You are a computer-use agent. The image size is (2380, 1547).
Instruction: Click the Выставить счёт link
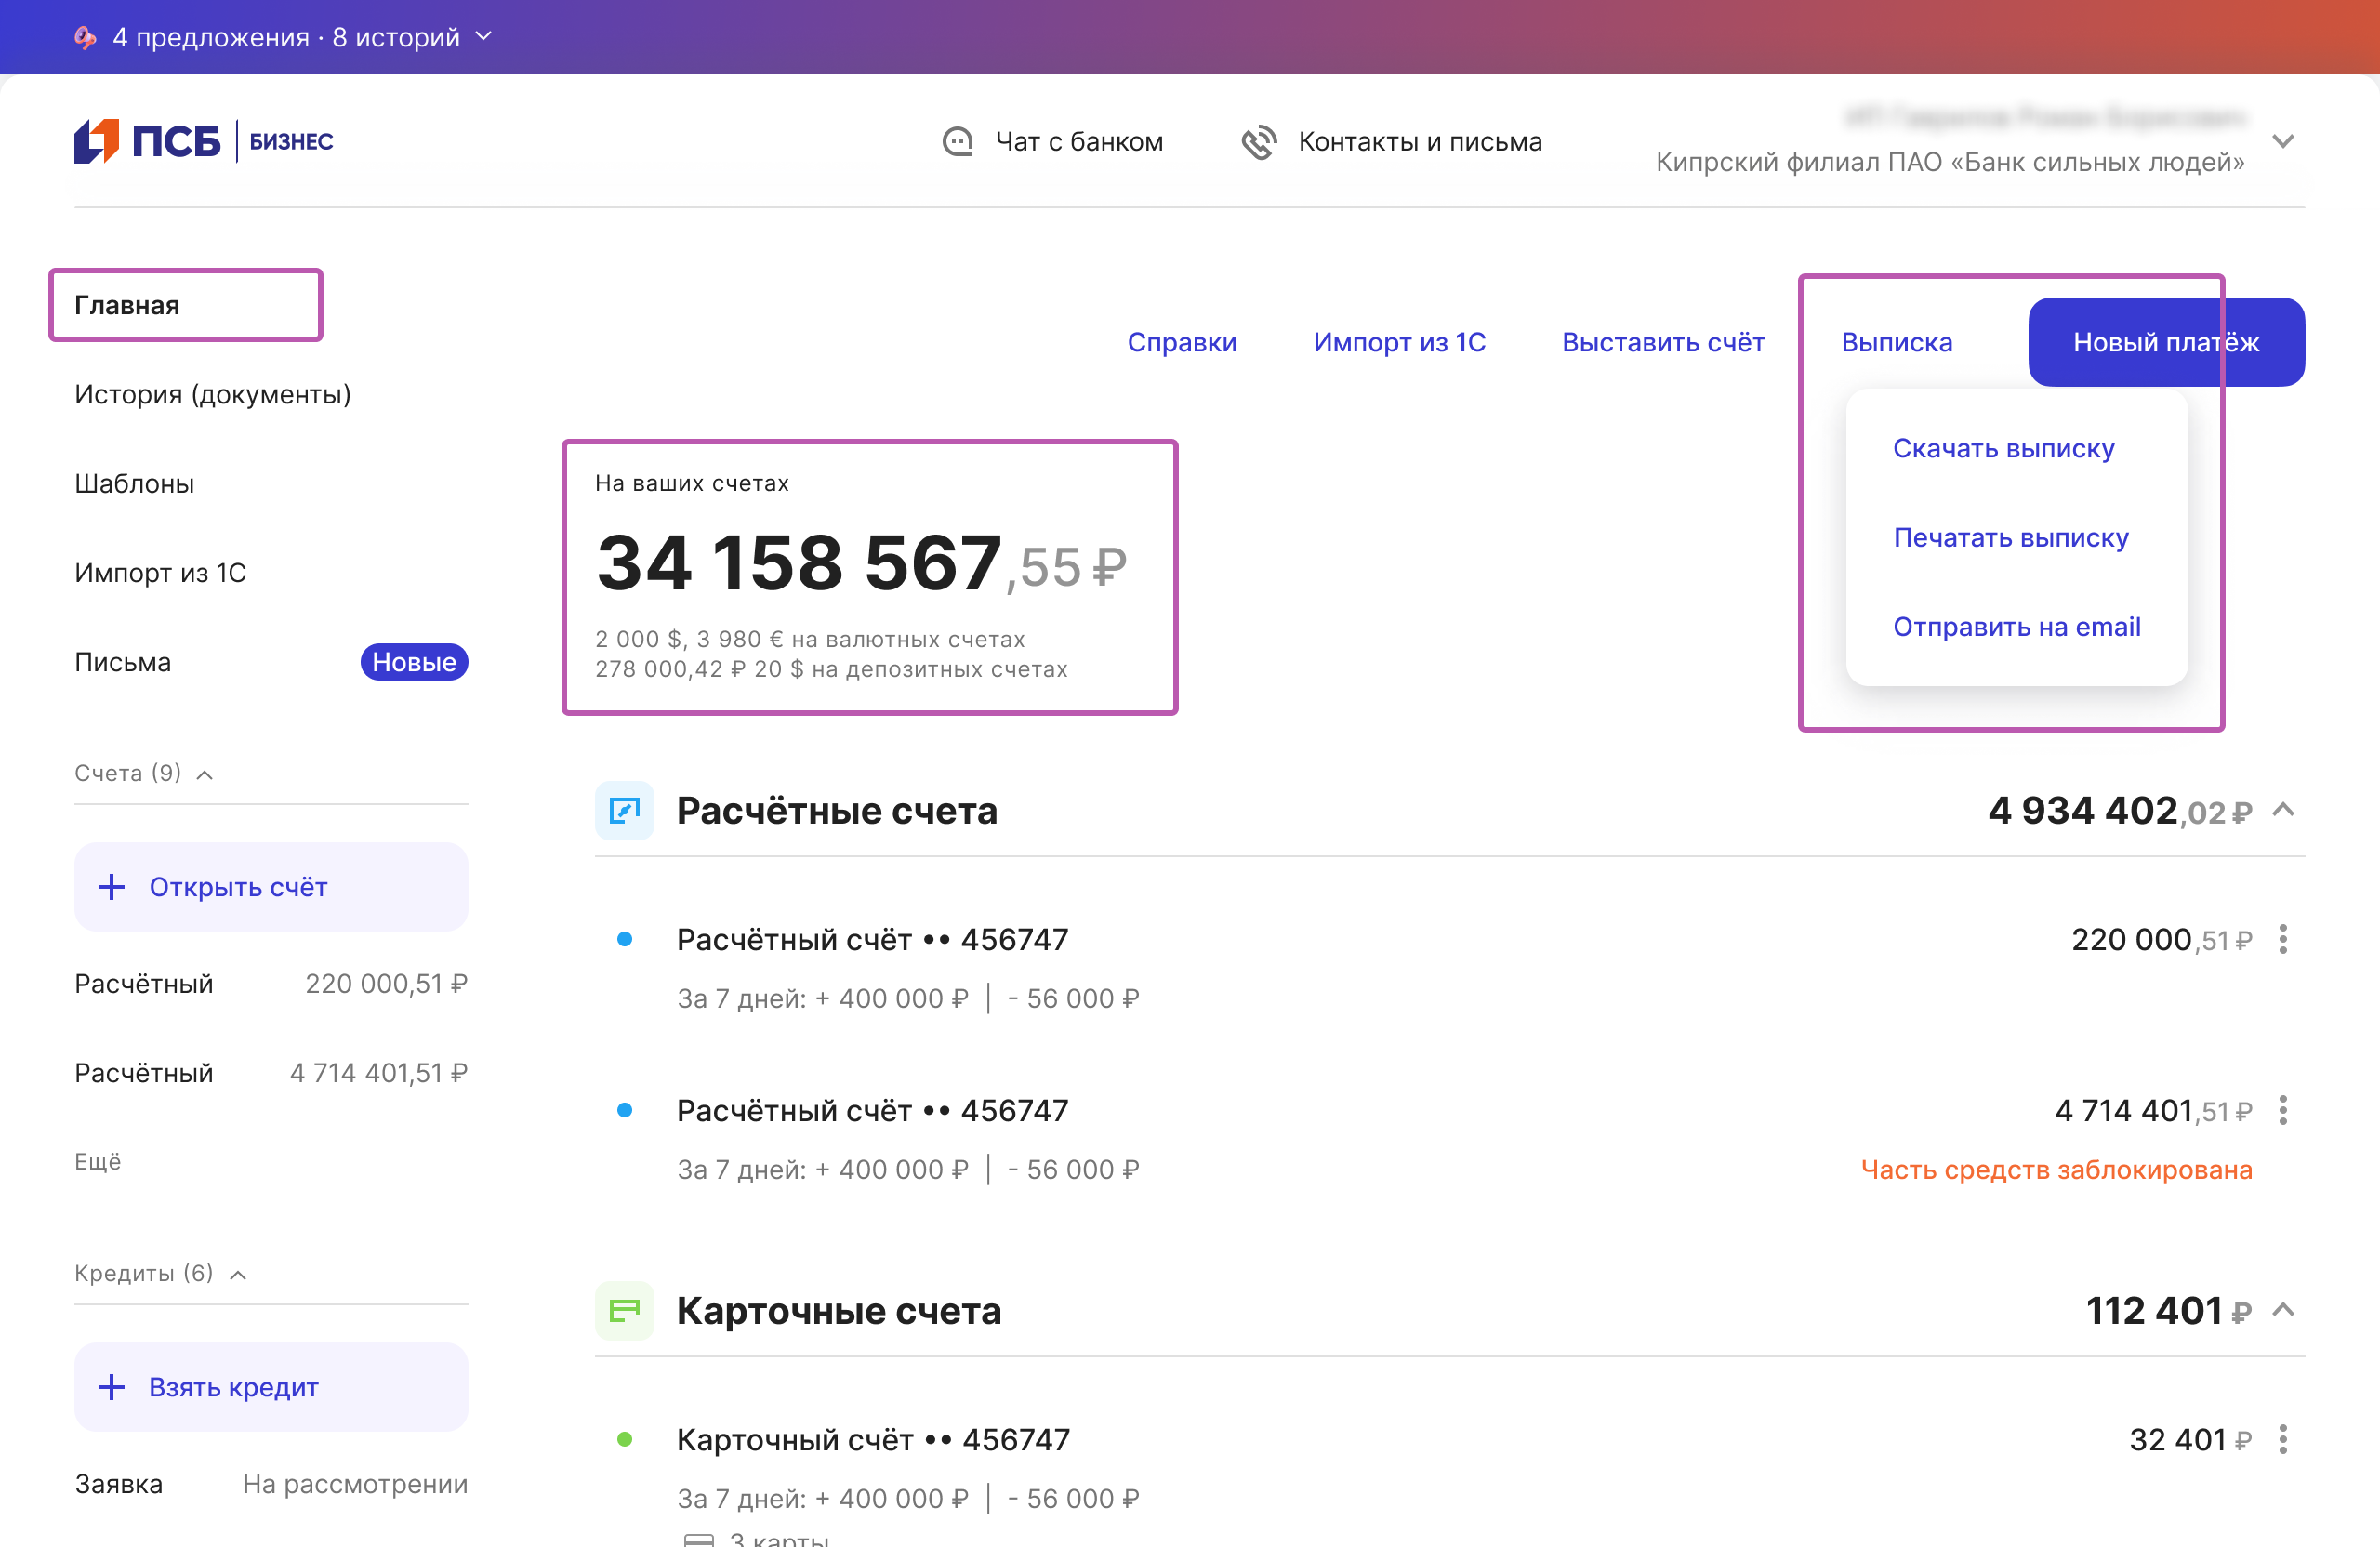point(1662,342)
